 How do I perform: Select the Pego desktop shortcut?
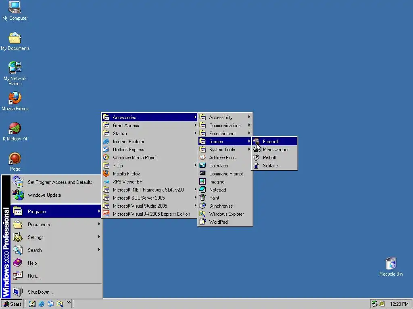[15, 162]
